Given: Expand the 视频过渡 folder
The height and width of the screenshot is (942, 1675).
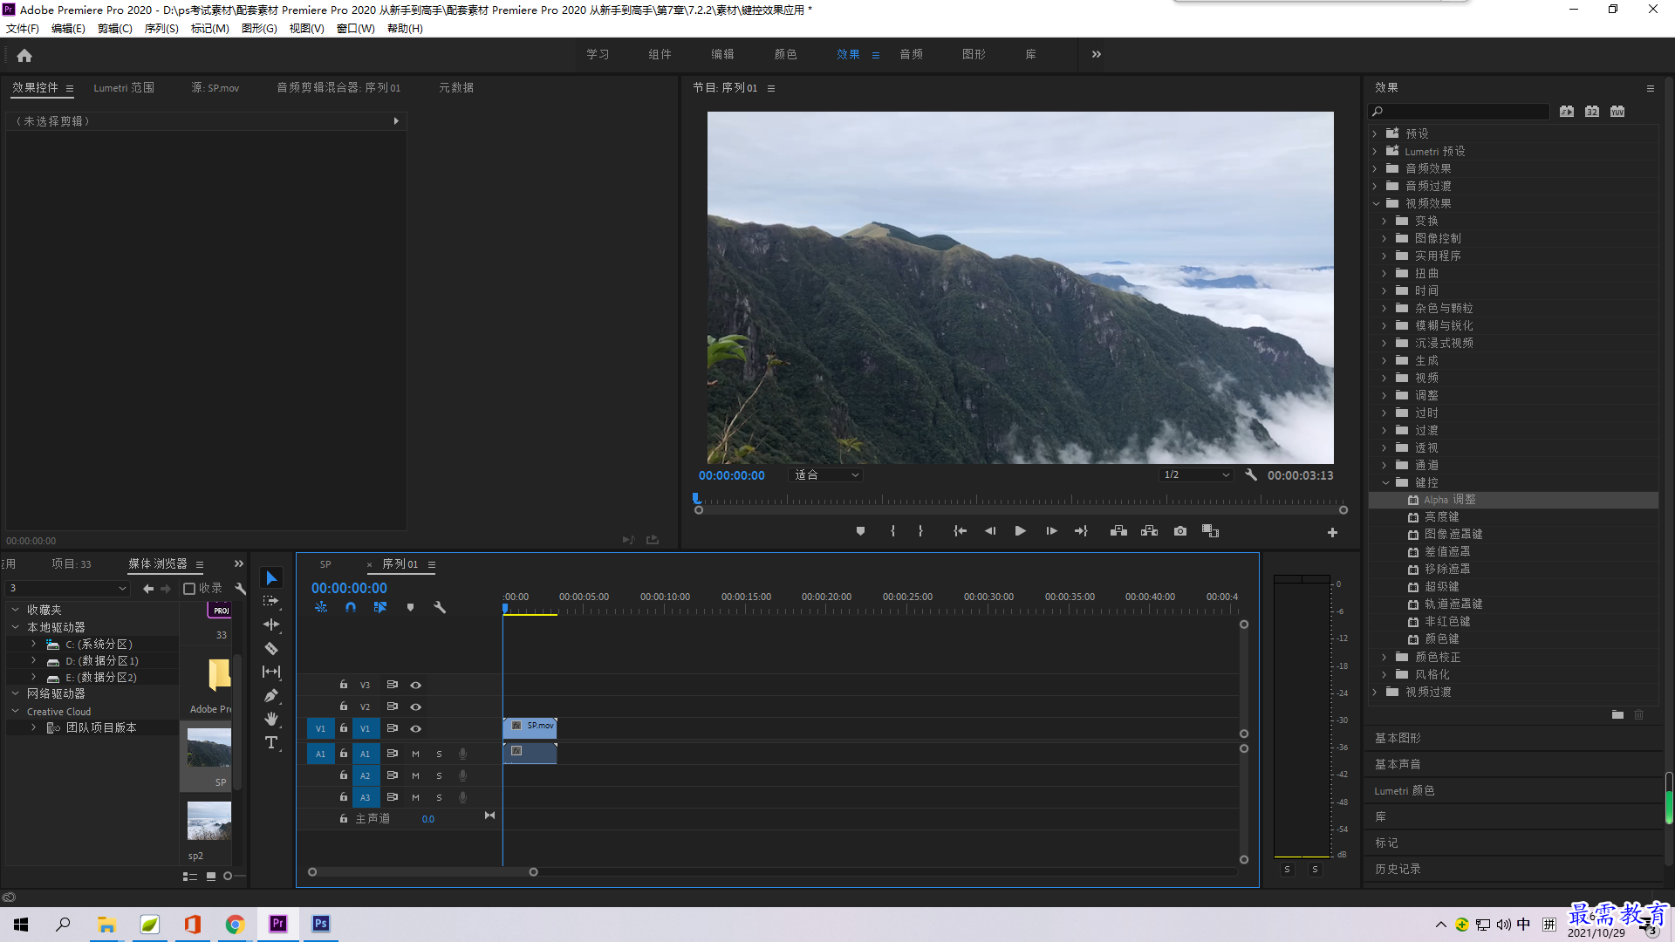Looking at the screenshot, I should pyautogui.click(x=1375, y=692).
